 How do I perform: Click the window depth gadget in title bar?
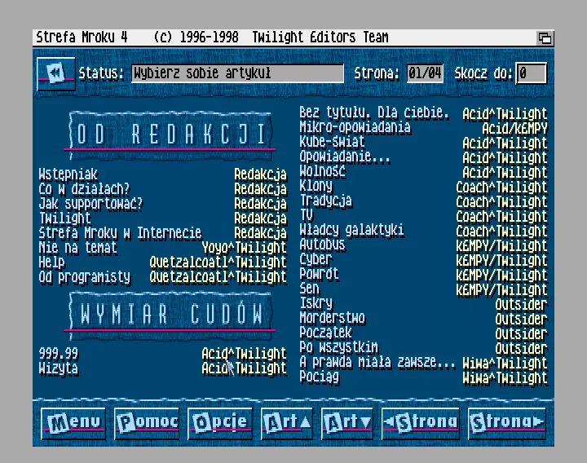pyautogui.click(x=544, y=38)
